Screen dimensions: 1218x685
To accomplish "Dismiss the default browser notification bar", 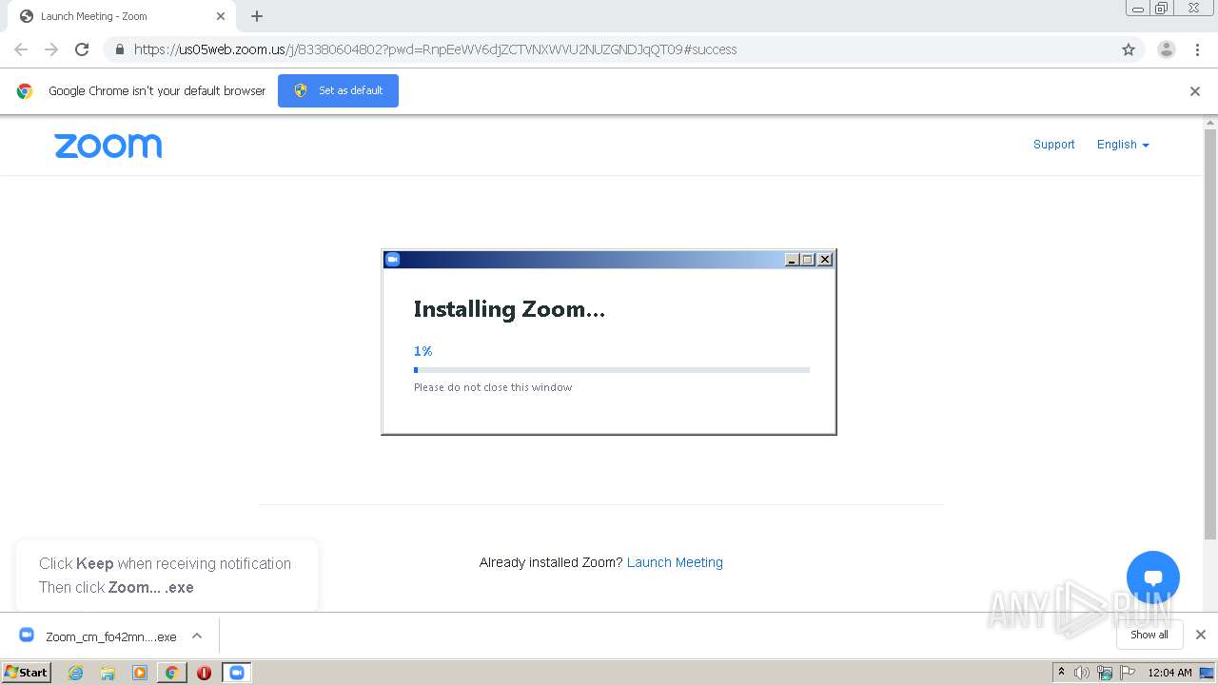I will coord(1195,91).
